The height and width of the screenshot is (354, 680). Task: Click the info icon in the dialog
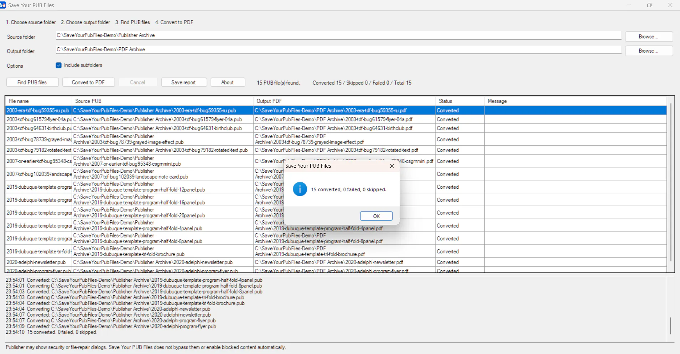[300, 189]
